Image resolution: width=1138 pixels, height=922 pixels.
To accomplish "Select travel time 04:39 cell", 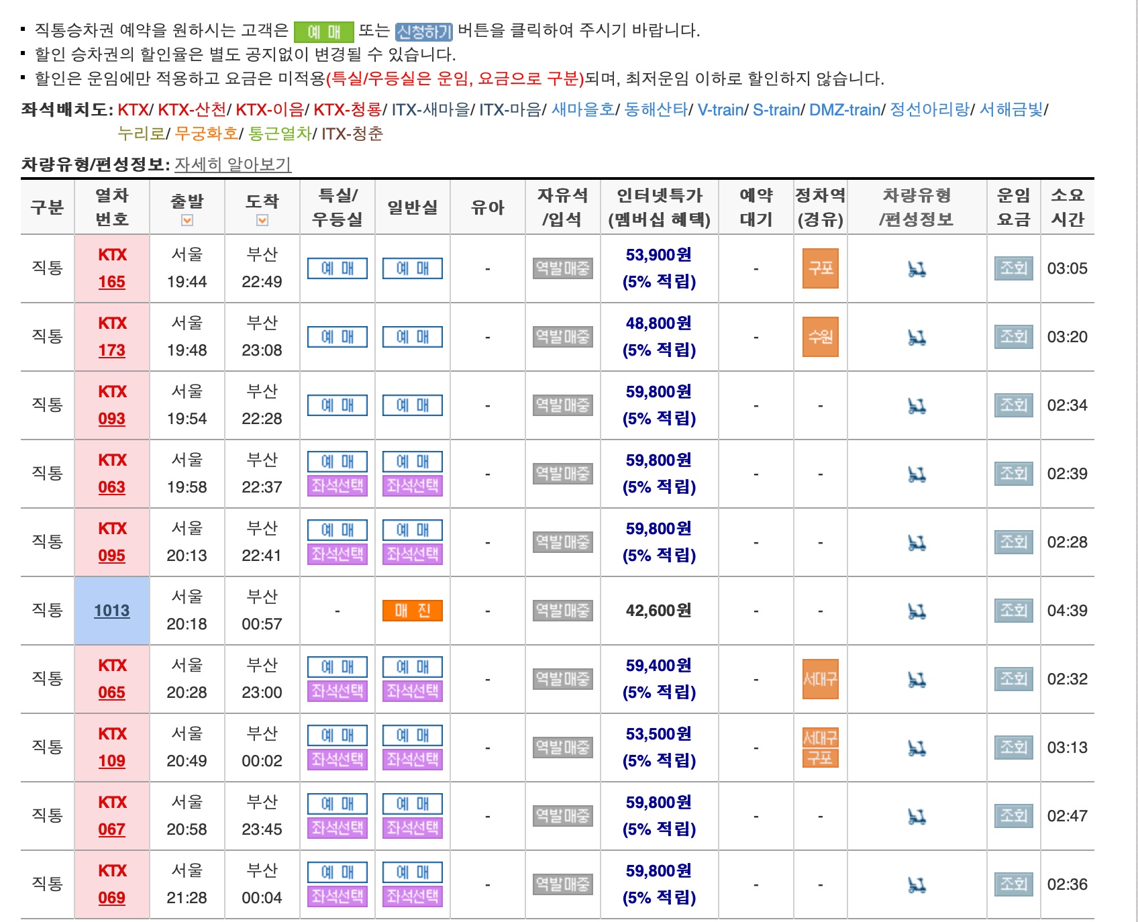I will click(x=1068, y=611).
